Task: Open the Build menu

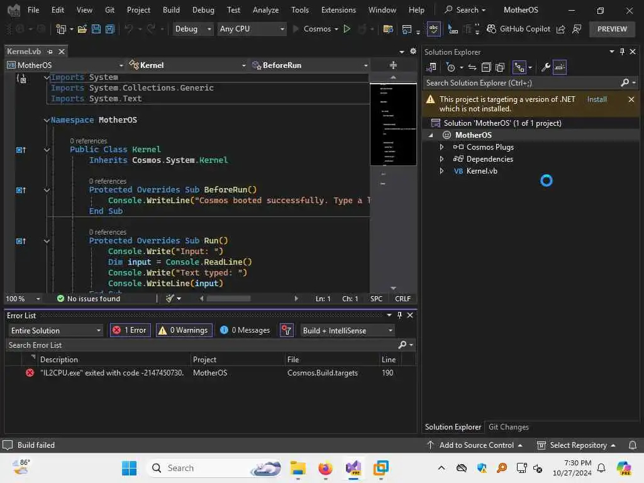Action: (170, 10)
